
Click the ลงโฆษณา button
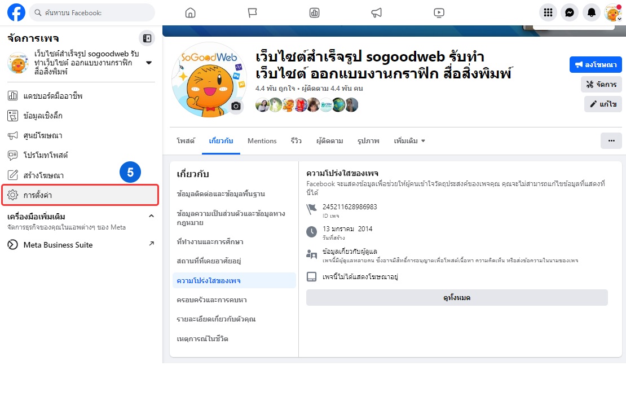click(595, 65)
